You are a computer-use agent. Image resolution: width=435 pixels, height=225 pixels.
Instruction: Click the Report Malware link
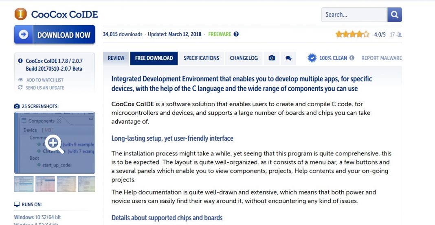382,58
